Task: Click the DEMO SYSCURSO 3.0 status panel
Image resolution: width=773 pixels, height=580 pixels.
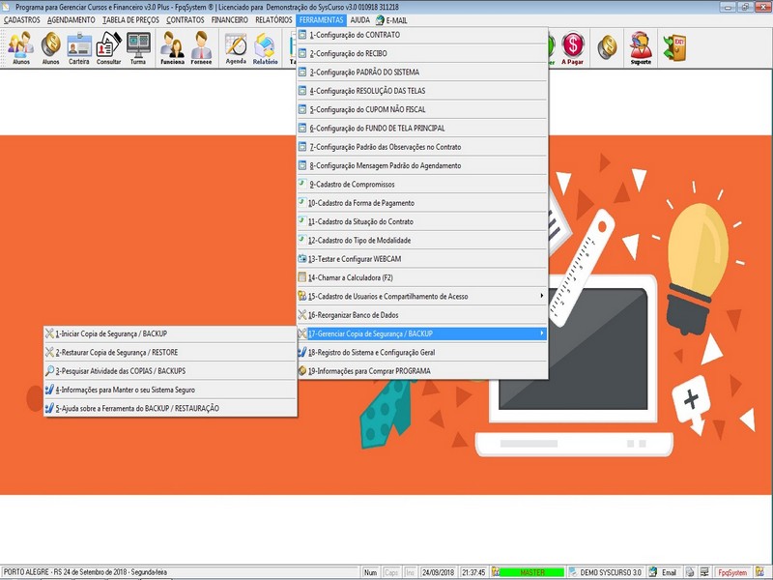Action: point(607,572)
